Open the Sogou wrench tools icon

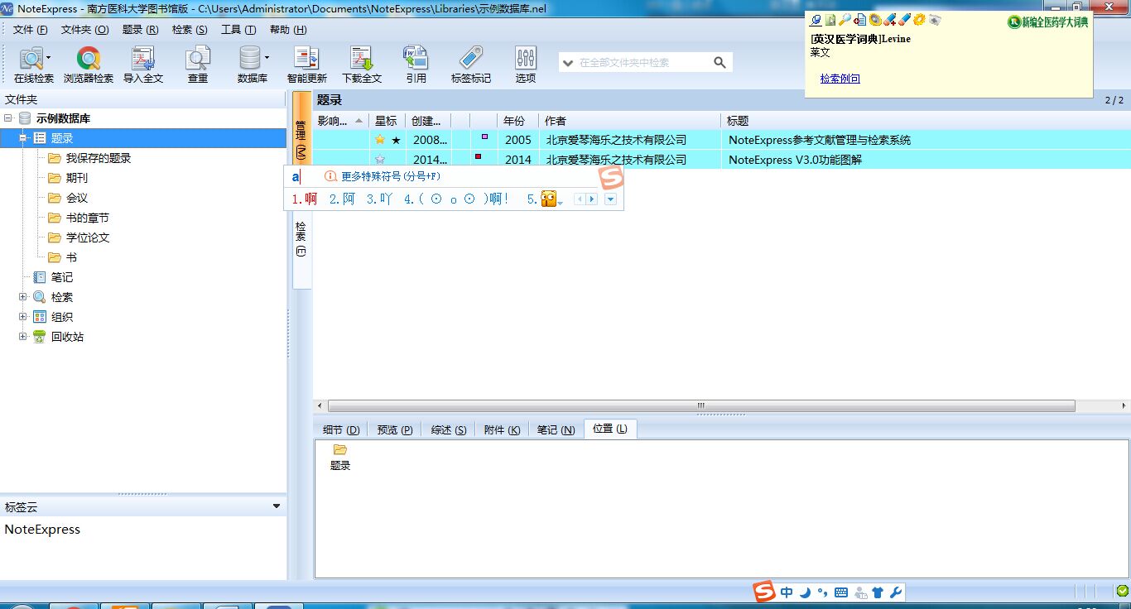coord(895,592)
